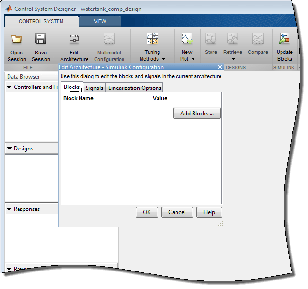Collapse the Controllers and Fixed Blocks section
The image size is (308, 289).
coord(9,87)
